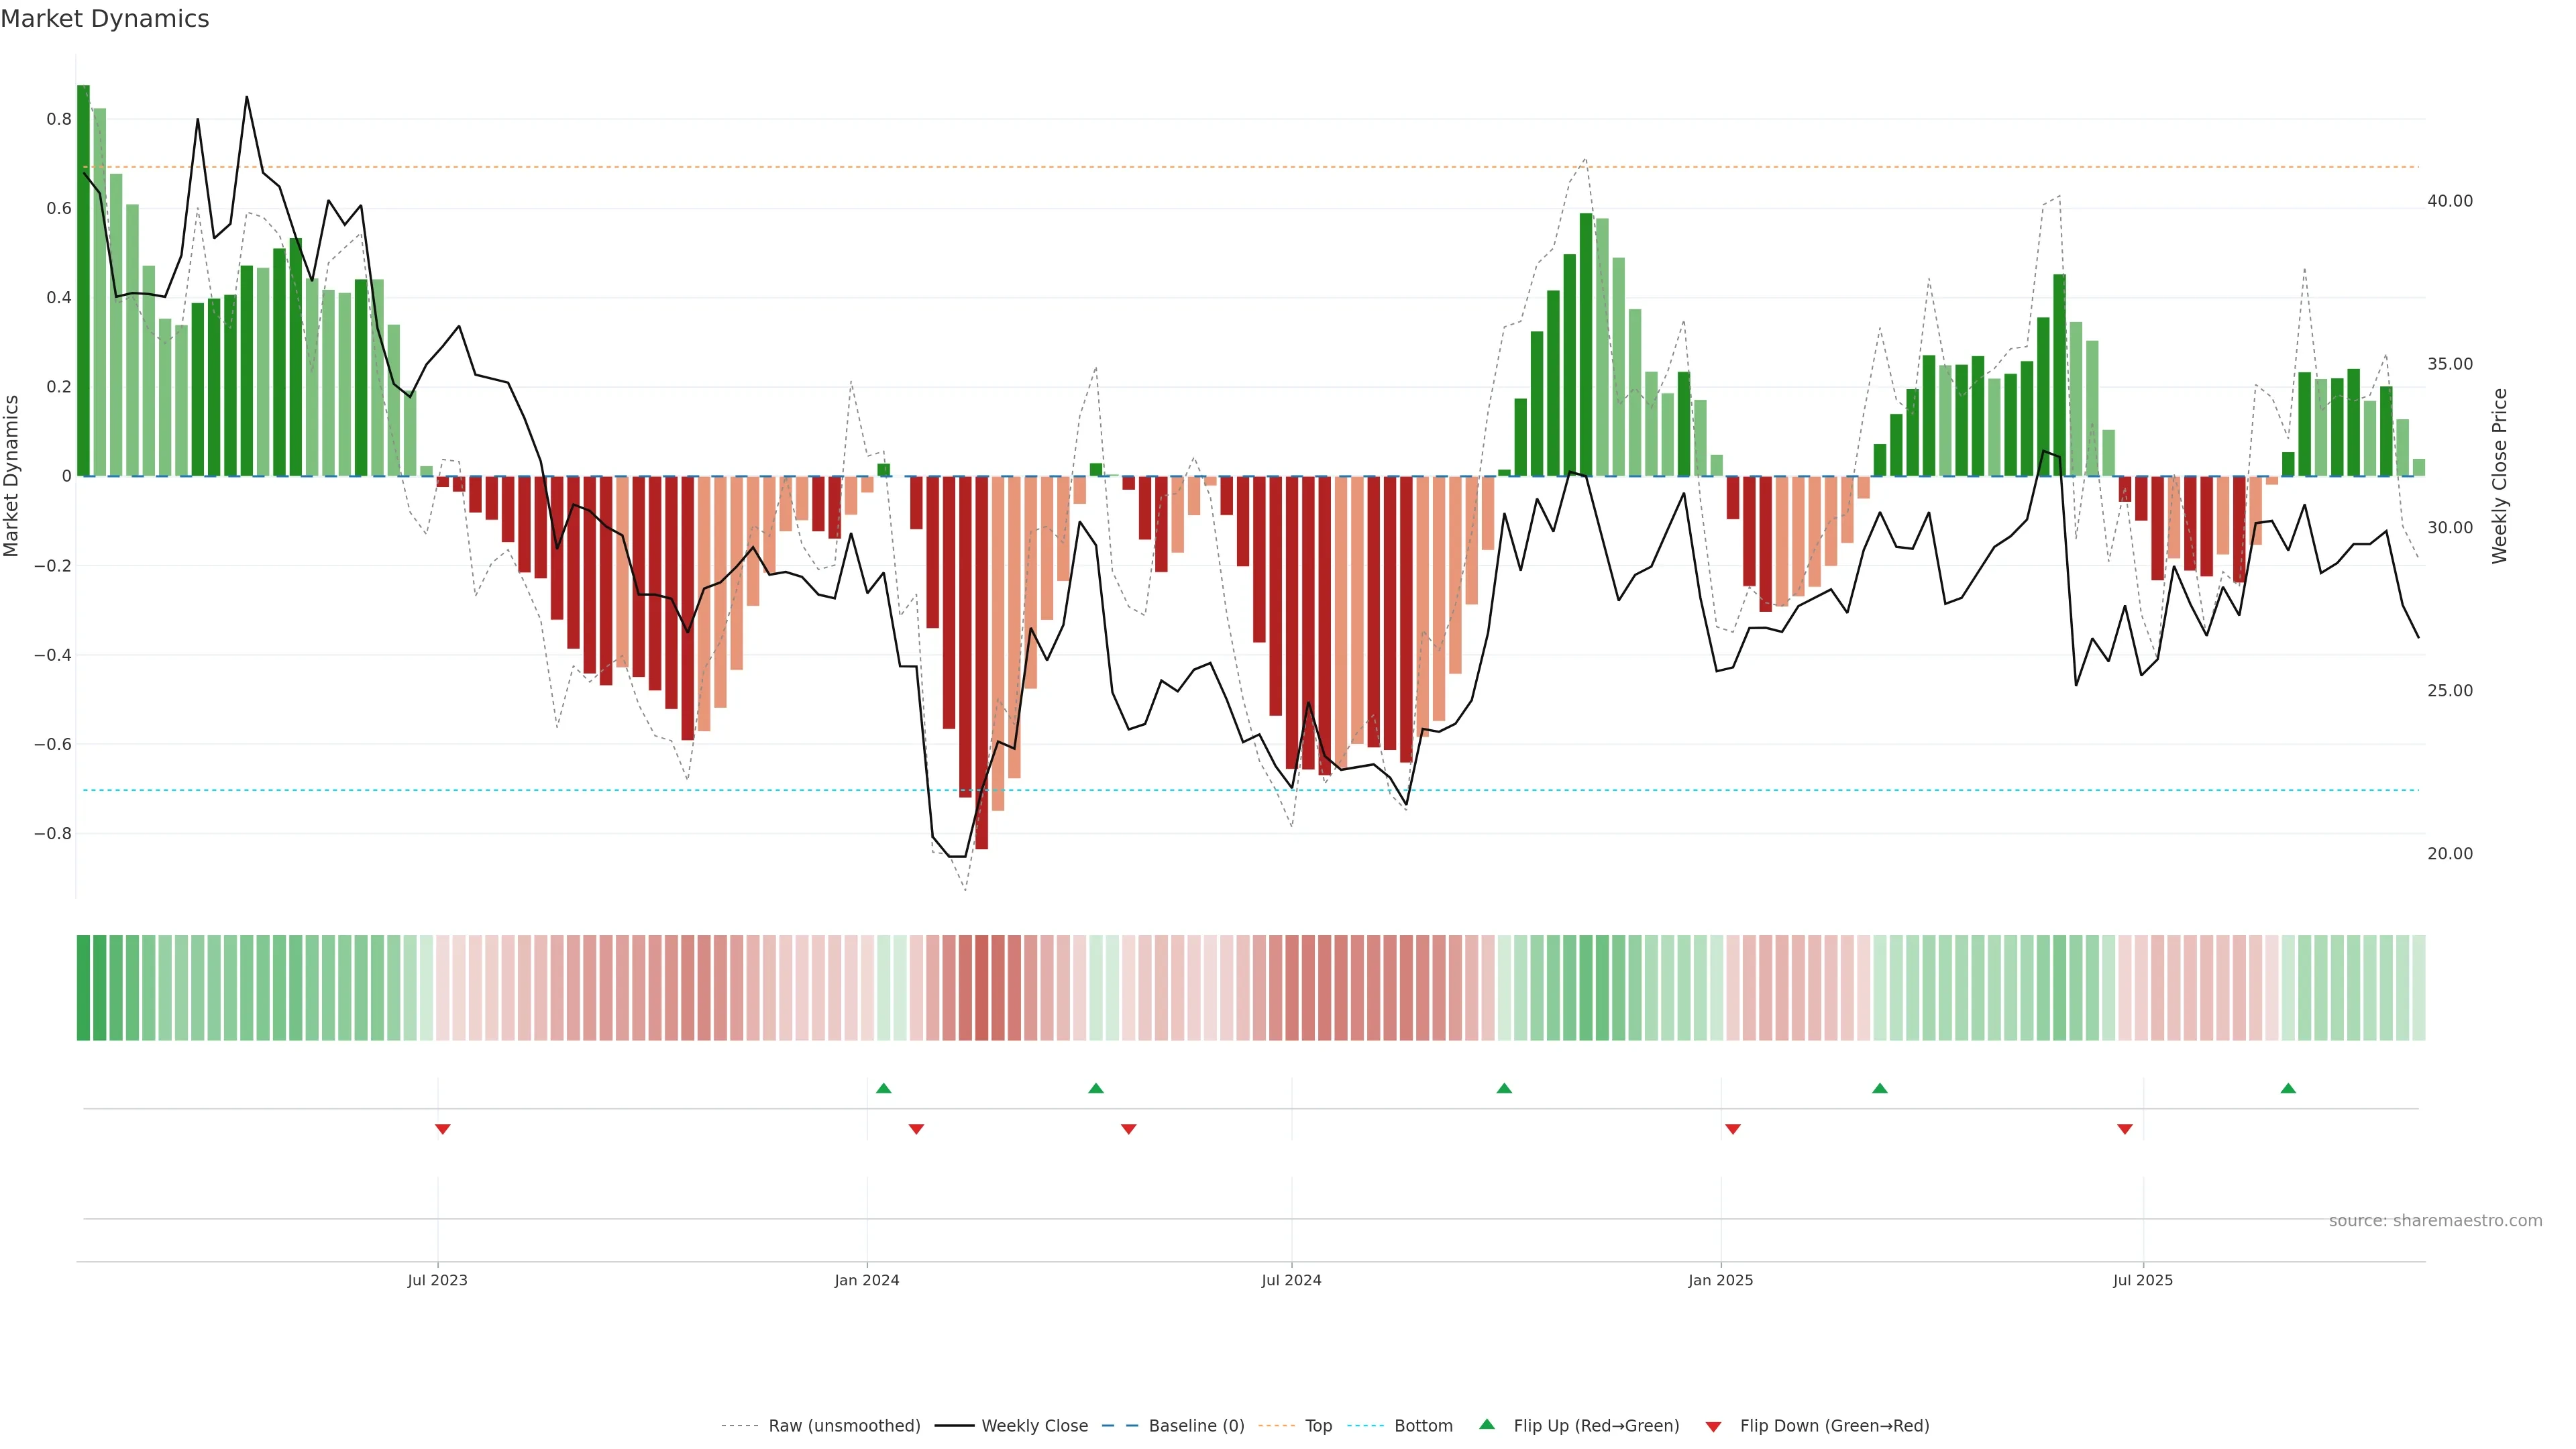
Task: Click the green flip-up marker after Jul 2025
Action: click(2288, 1088)
